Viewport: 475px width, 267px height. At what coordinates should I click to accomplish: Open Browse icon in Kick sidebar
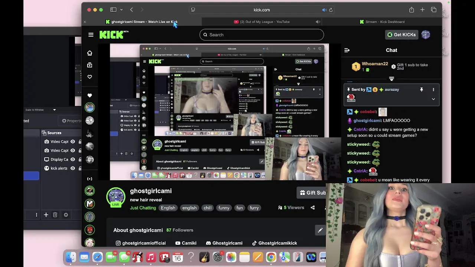[x=89, y=65]
